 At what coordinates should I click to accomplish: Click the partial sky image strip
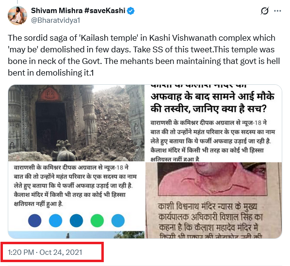[76, 235]
